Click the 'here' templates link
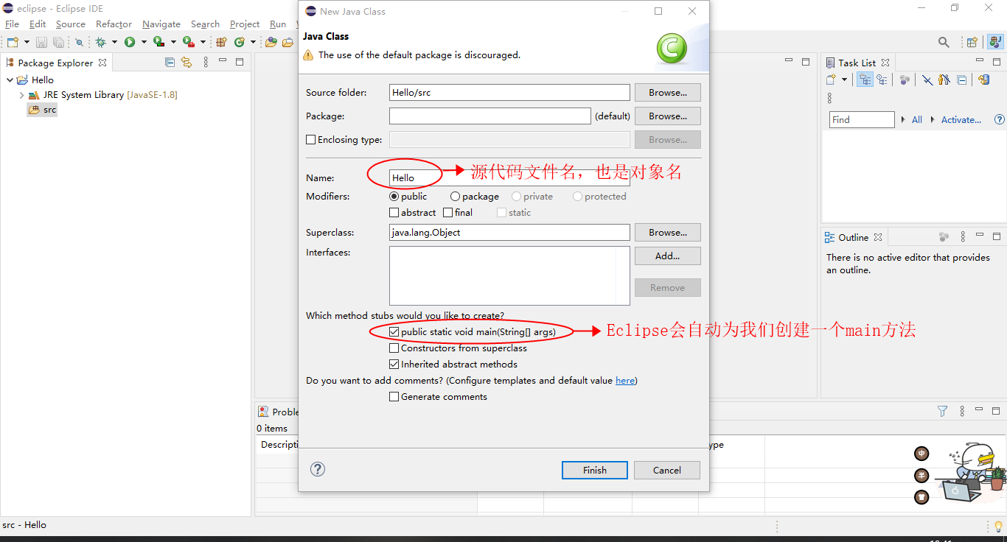The width and height of the screenshot is (1007, 542). point(625,381)
